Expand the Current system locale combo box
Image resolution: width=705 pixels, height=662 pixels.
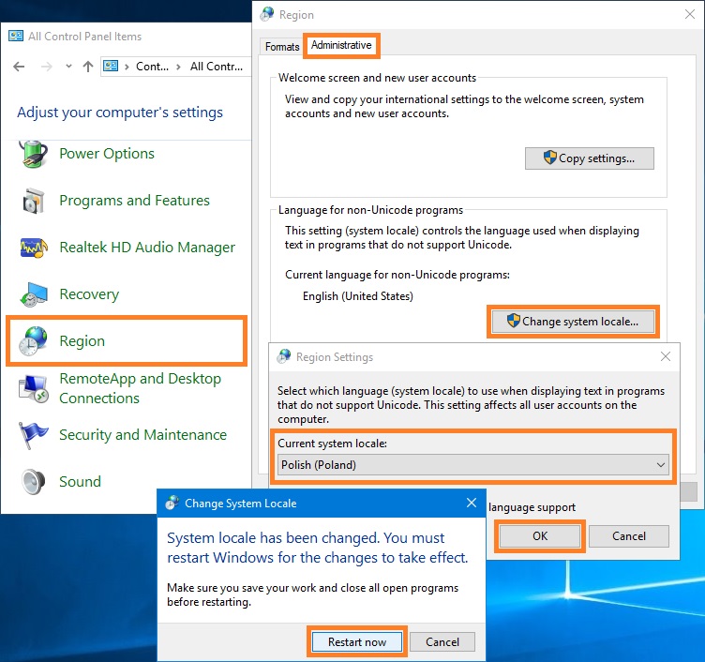(x=473, y=464)
